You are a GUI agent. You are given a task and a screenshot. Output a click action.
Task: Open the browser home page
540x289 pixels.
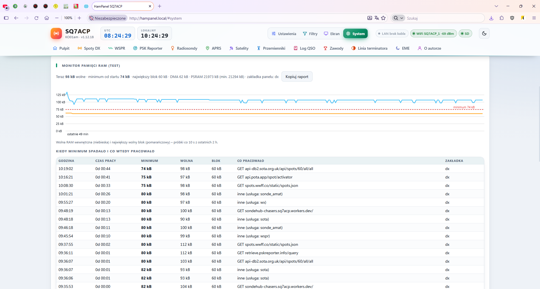(47, 18)
